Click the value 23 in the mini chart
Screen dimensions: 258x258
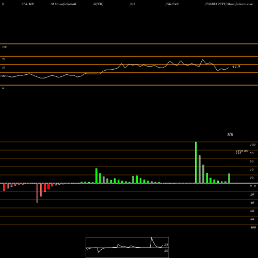pyautogui.click(x=166, y=245)
